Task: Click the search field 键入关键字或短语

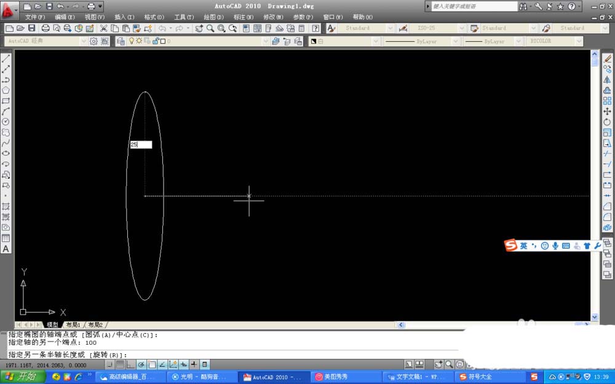Action: pyautogui.click(x=474, y=6)
